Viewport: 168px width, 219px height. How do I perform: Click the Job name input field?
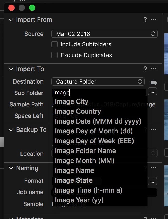tap(104, 193)
